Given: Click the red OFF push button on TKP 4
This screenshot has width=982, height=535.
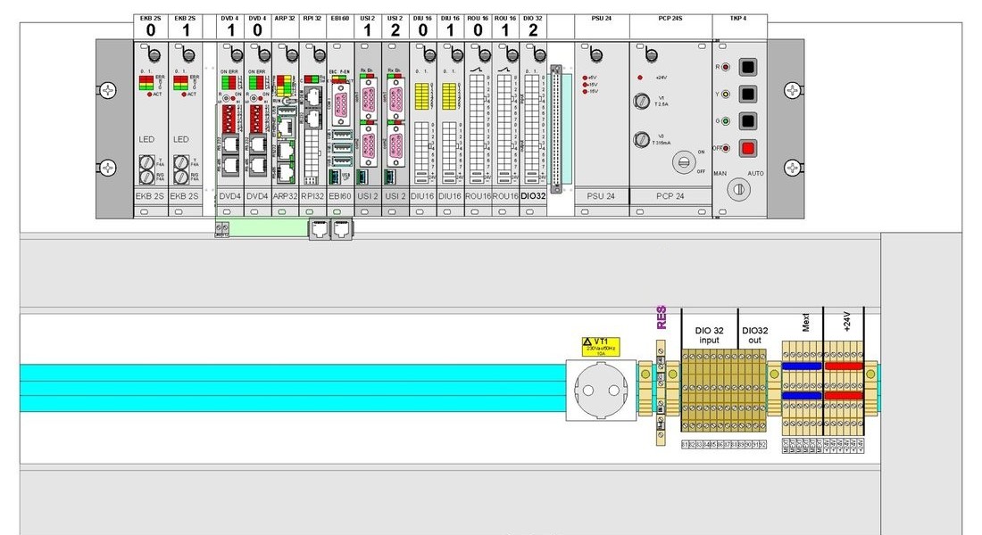Looking at the screenshot, I should point(748,148).
